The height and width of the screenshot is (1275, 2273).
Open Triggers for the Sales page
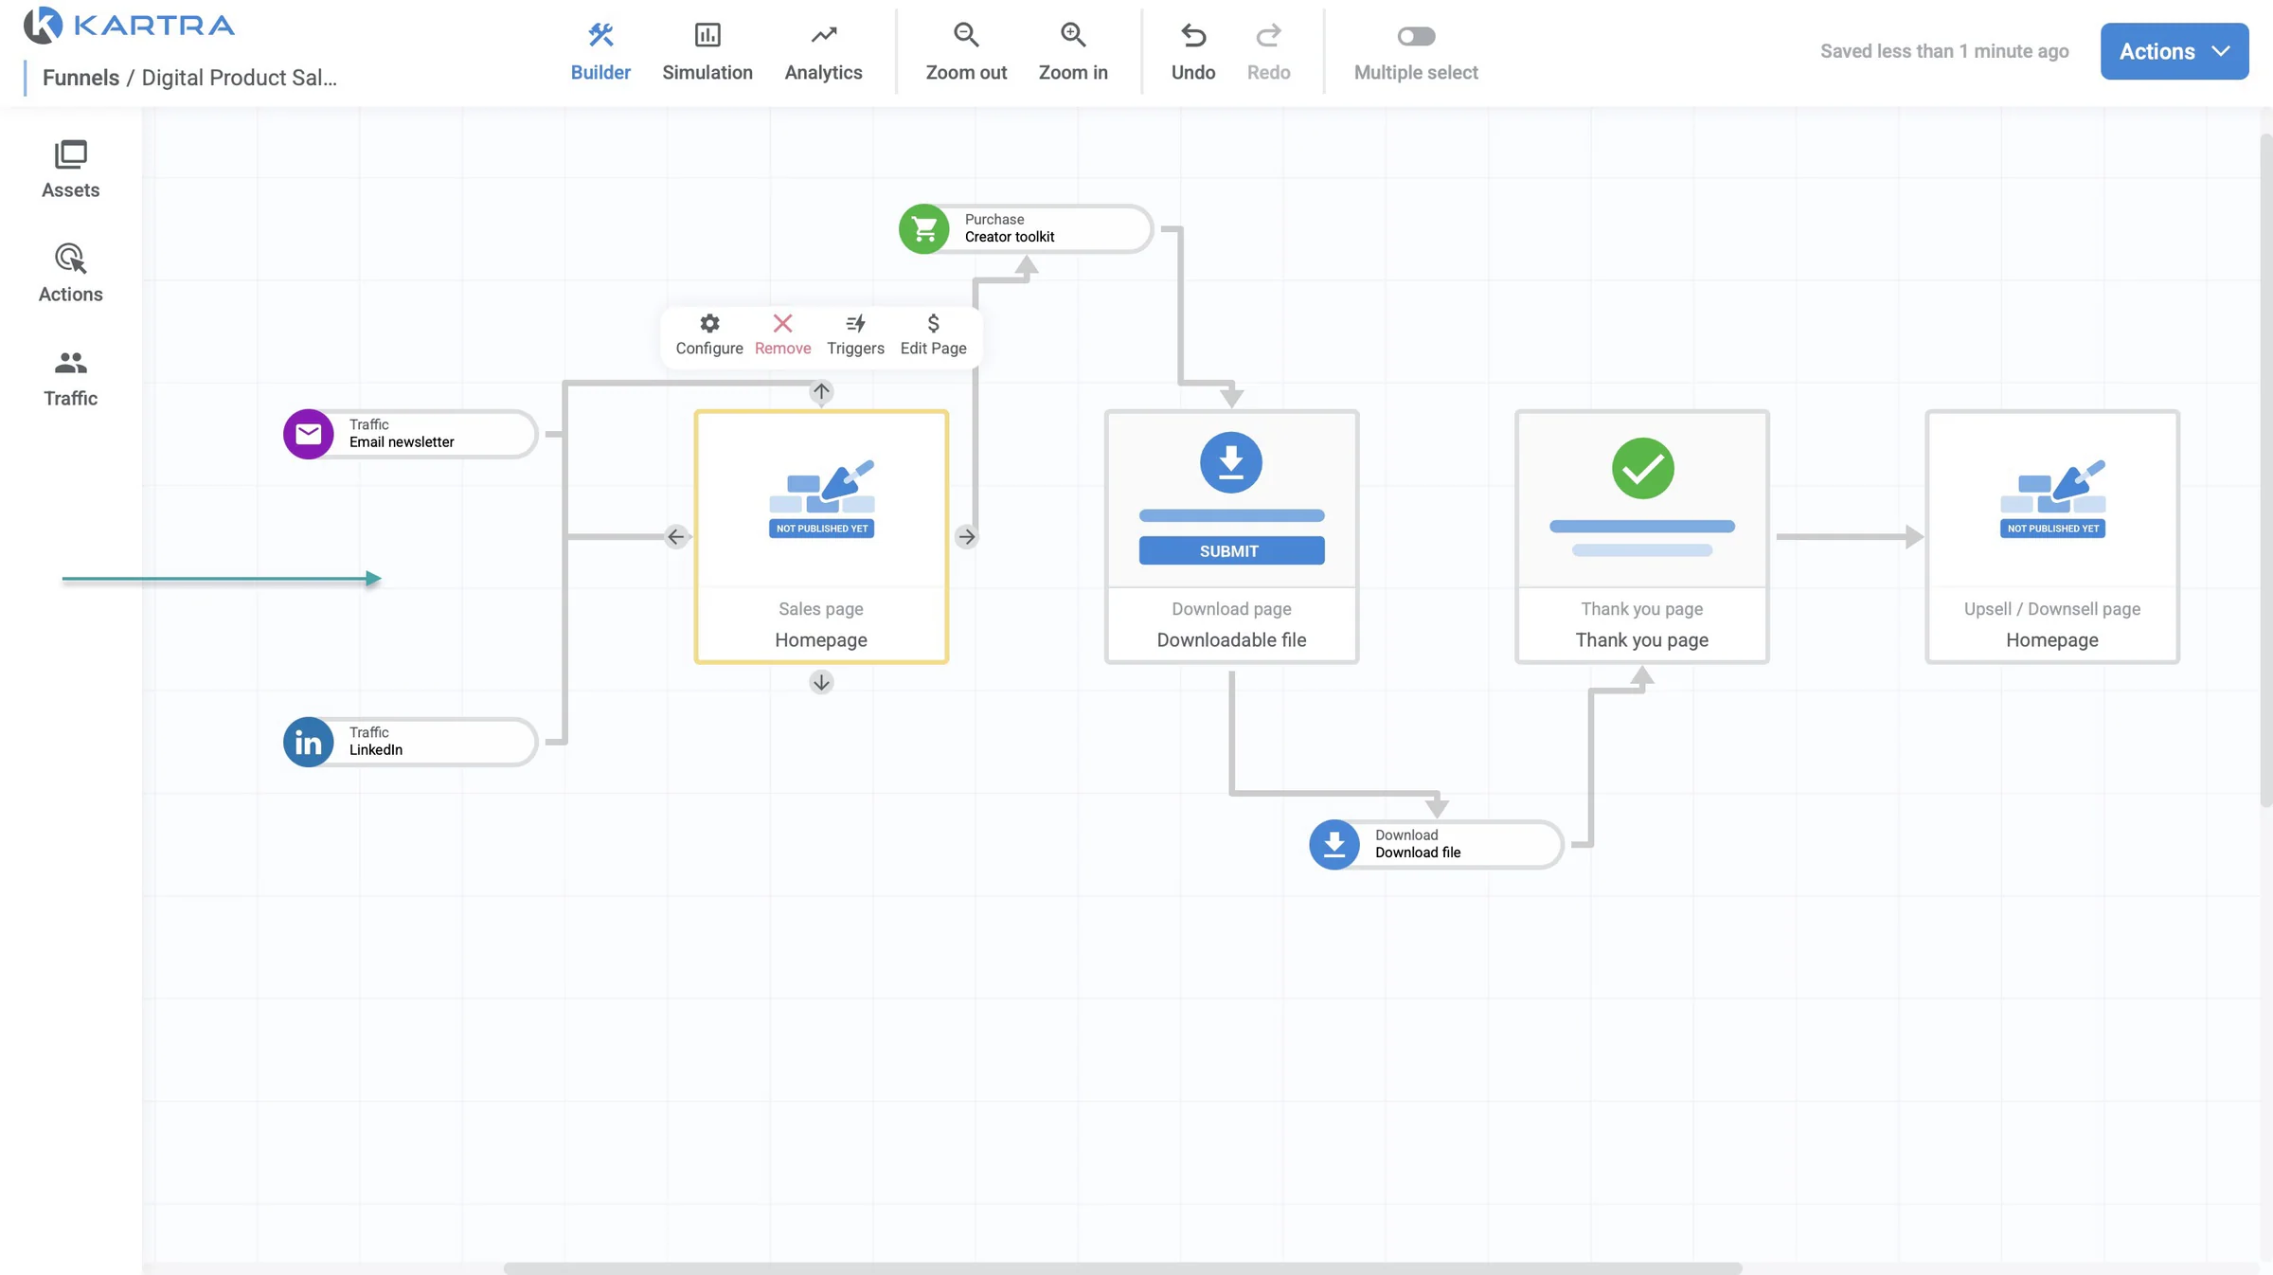[855, 335]
